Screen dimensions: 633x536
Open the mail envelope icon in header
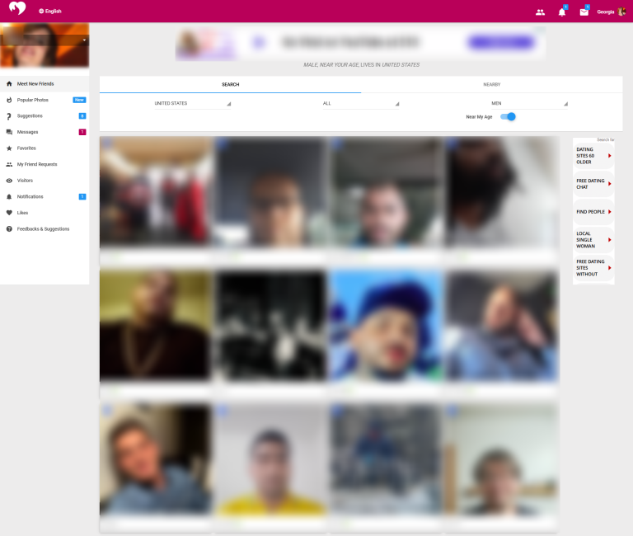coord(584,12)
